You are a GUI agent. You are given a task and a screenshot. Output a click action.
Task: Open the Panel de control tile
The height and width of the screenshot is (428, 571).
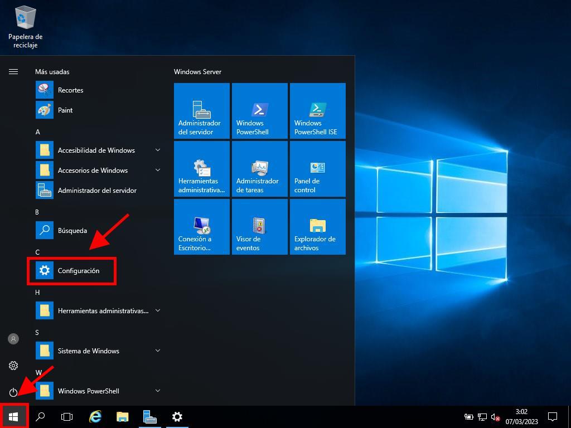point(318,169)
